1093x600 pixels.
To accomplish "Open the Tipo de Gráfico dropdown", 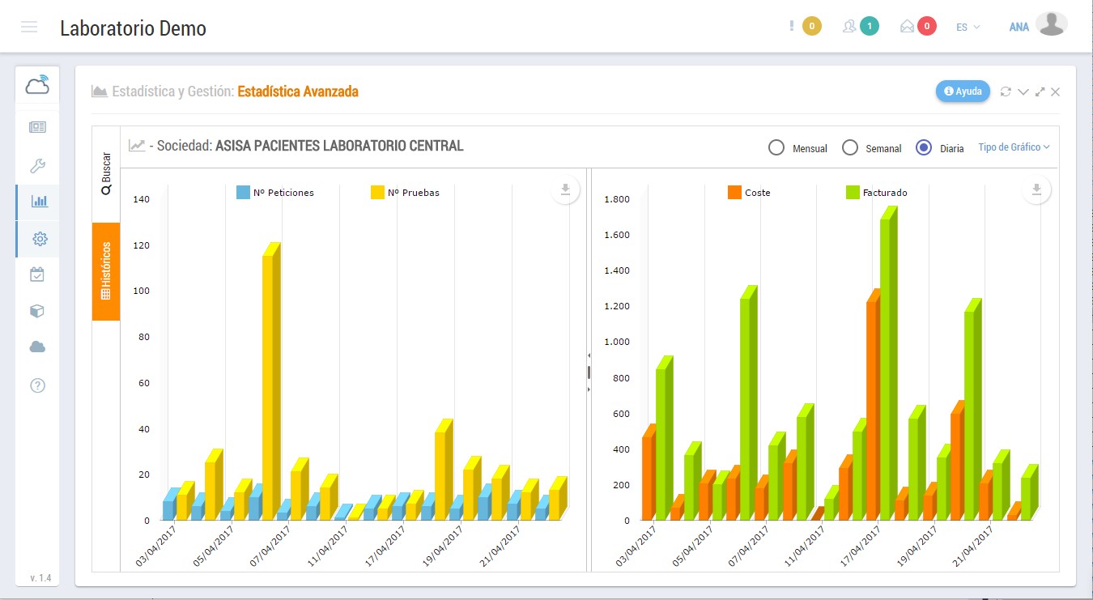I will [x=1014, y=147].
